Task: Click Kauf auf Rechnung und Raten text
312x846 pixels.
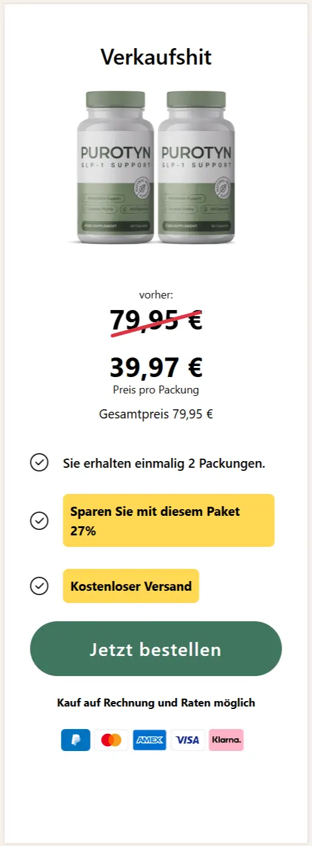Action: 156,703
